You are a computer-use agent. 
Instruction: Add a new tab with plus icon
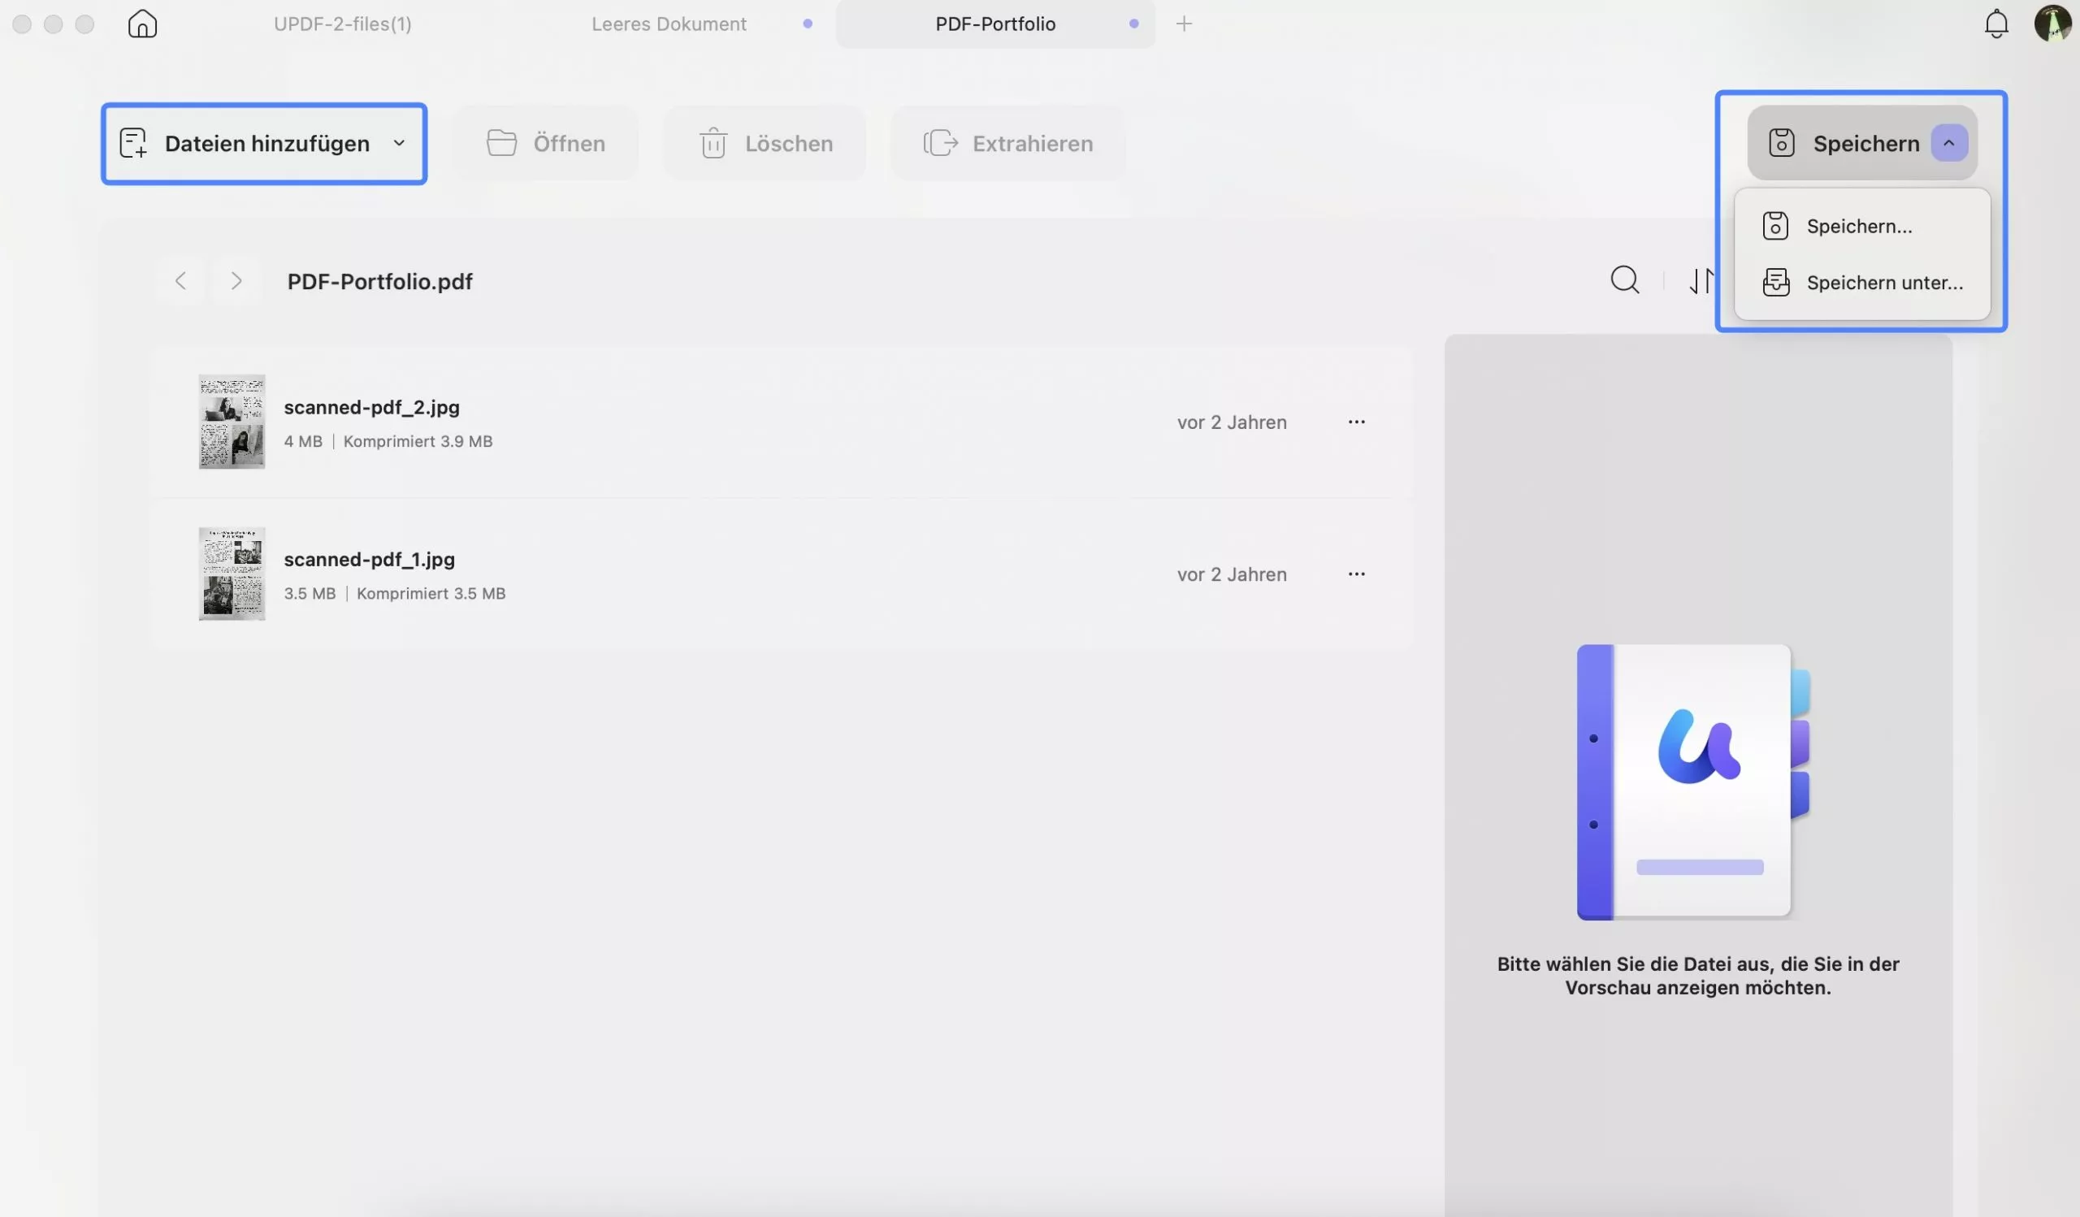(1184, 24)
